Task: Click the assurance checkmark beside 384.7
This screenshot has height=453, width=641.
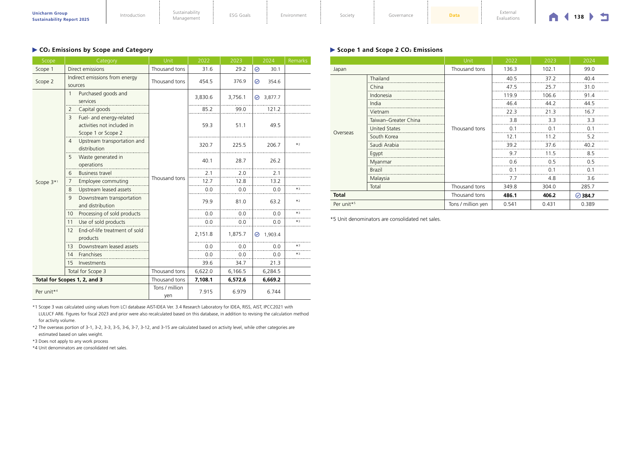Action: pyautogui.click(x=578, y=196)
